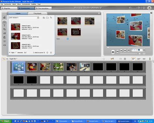Open the Album menu
The image size is (154, 123).
[x=19, y=4]
